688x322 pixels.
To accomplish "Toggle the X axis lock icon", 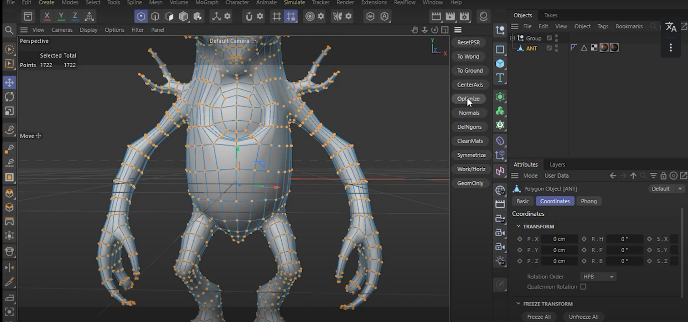I will click(x=47, y=17).
